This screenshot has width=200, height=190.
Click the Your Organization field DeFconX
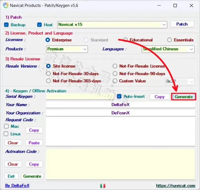[120, 113]
